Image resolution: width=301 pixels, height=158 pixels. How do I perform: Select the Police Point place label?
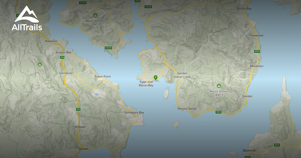tap(102, 76)
